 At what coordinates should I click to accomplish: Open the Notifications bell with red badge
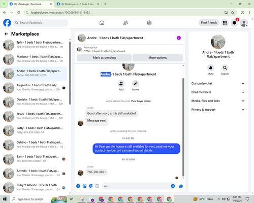click(x=234, y=23)
